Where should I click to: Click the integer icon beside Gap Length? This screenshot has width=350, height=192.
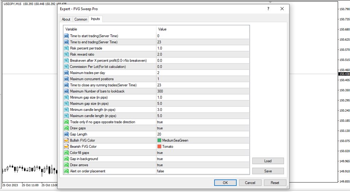(x=66, y=134)
